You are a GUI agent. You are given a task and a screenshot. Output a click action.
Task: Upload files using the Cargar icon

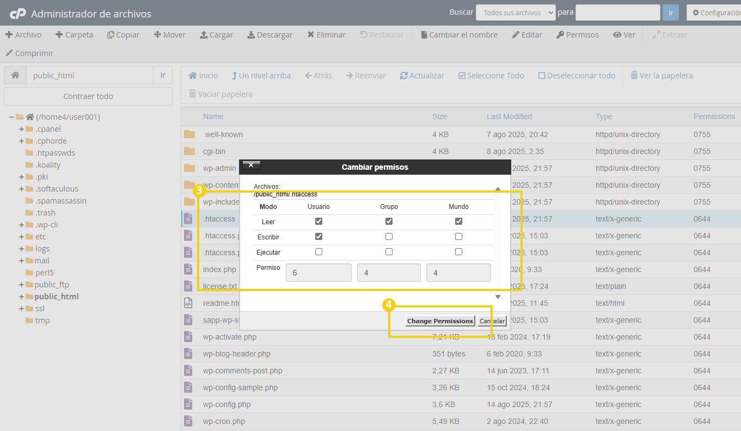click(216, 34)
